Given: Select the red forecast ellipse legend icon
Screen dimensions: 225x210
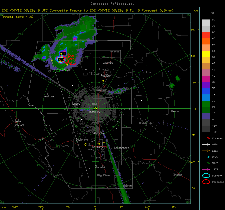Looking at the screenshot, I should pos(206,182).
